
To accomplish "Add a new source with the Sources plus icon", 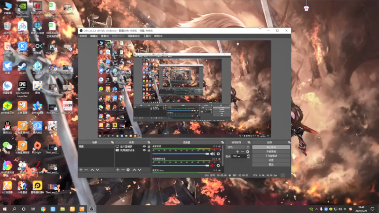I will click(x=117, y=170).
